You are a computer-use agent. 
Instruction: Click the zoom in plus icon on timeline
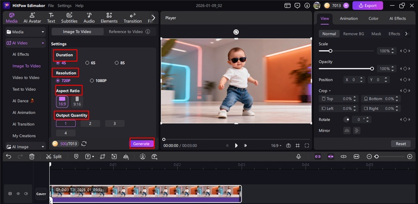(410, 157)
